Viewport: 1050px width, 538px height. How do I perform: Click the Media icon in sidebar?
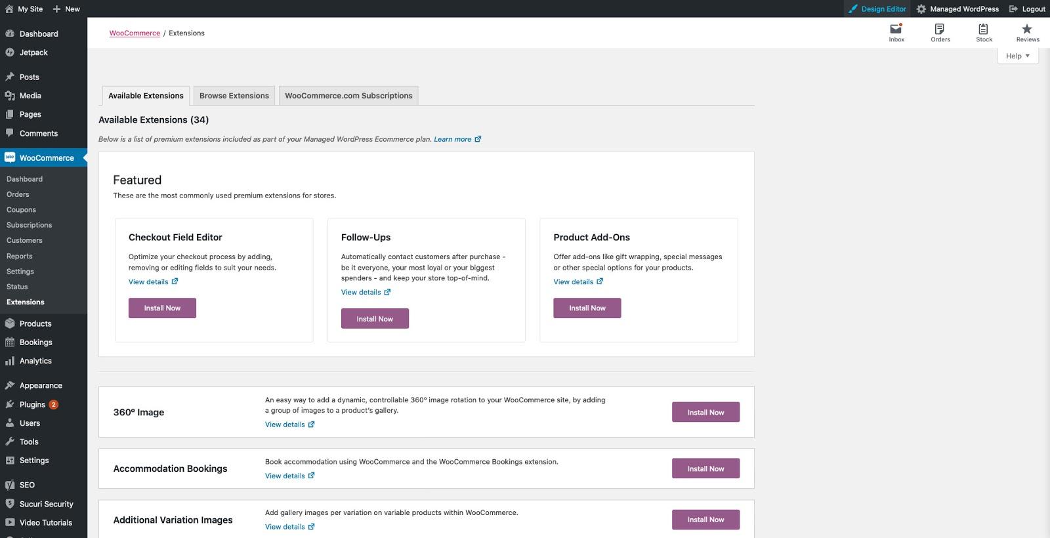pyautogui.click(x=10, y=96)
